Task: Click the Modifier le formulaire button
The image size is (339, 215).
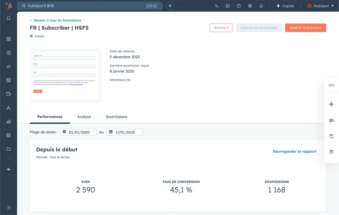Action: point(305,28)
